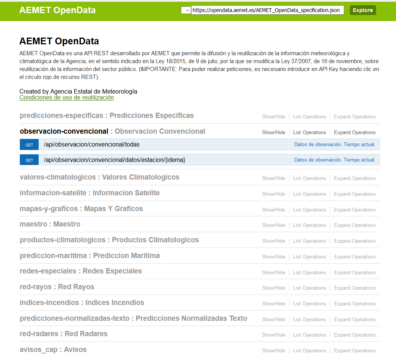396x364 pixels.
Task: Click the specification URL input field
Action: [268, 10]
